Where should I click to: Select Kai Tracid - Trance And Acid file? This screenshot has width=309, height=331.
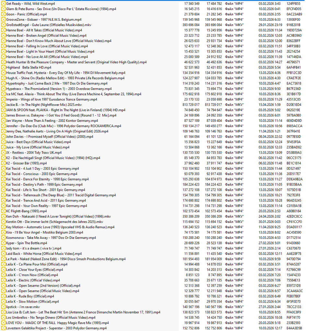pyautogui.click(x=46, y=201)
